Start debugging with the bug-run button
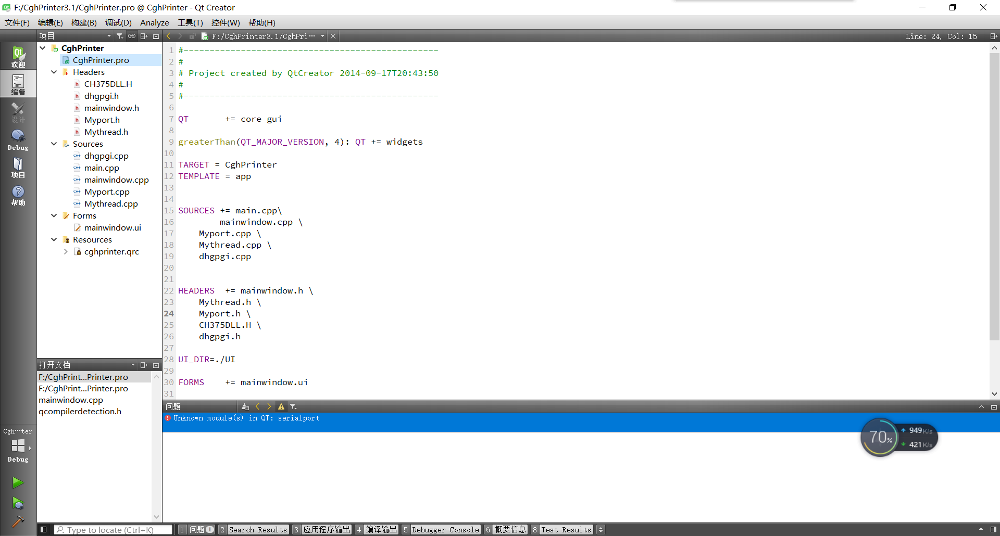The image size is (1000, 536). 18,503
